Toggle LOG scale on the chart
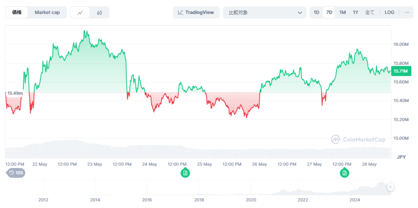This screenshot has width=418, height=208. (x=389, y=12)
